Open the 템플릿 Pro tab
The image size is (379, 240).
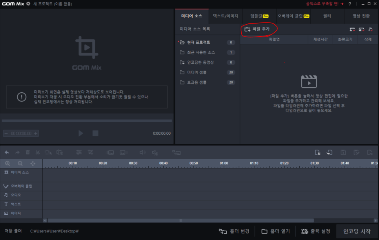pos(259,16)
